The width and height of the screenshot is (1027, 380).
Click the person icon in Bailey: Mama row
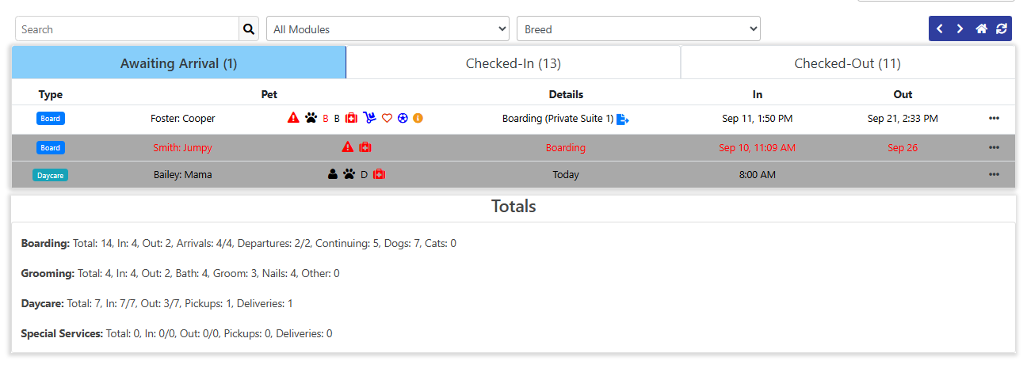click(x=333, y=174)
